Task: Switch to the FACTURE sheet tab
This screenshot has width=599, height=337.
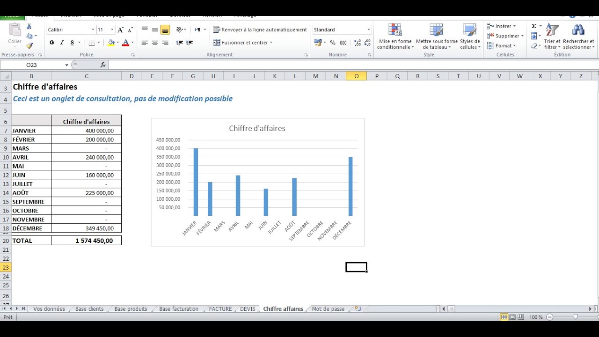Action: pyautogui.click(x=220, y=309)
